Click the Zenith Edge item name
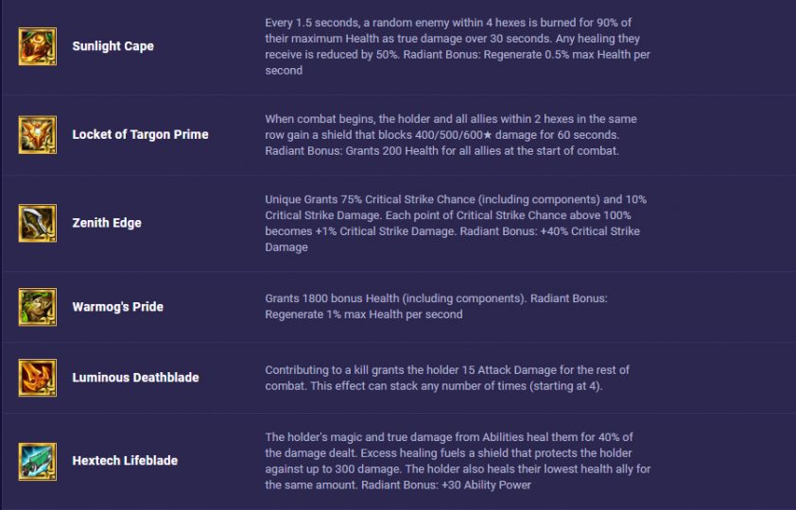This screenshot has width=796, height=510. point(107,223)
